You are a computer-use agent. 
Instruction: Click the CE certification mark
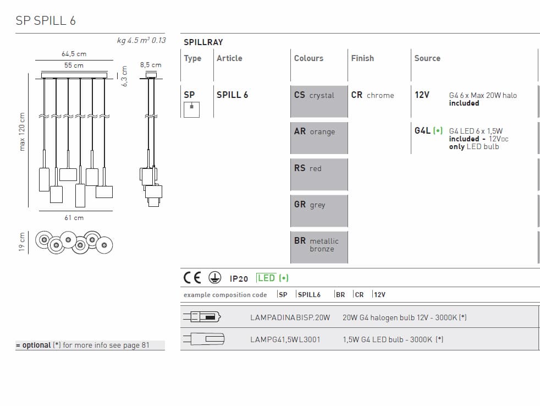192,278
